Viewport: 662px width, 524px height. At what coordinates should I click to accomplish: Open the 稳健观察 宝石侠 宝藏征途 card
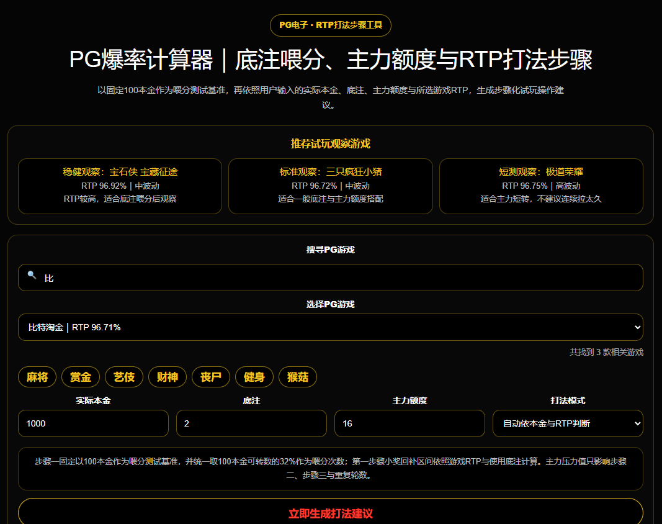point(120,186)
